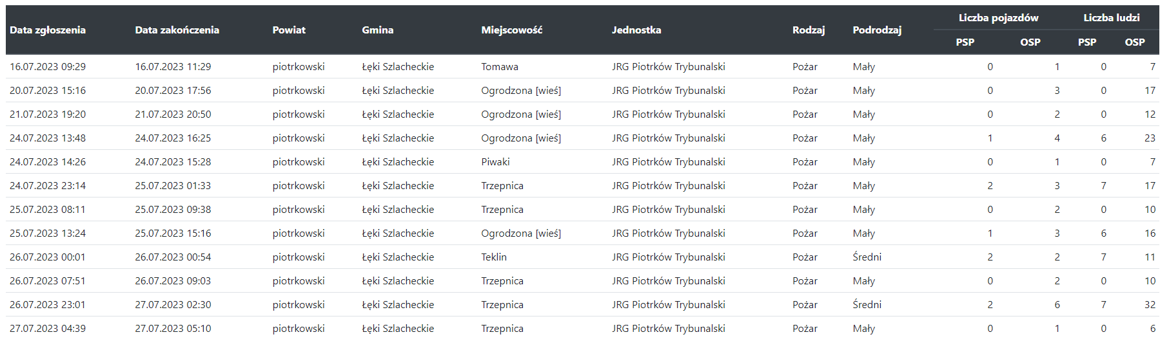1169x348 pixels.
Task: Click the Teklin locality cell
Action: (x=494, y=257)
